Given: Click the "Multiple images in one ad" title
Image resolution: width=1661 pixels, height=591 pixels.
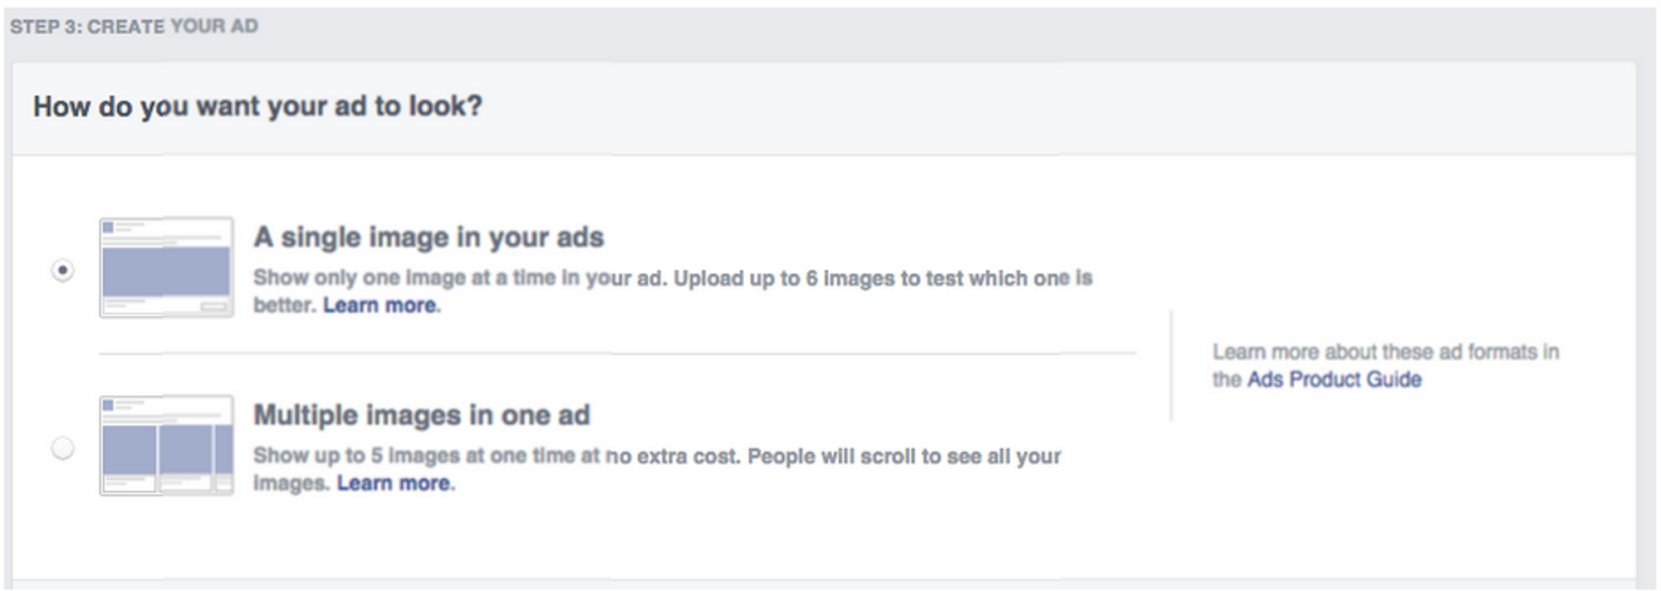Looking at the screenshot, I should pos(421,415).
